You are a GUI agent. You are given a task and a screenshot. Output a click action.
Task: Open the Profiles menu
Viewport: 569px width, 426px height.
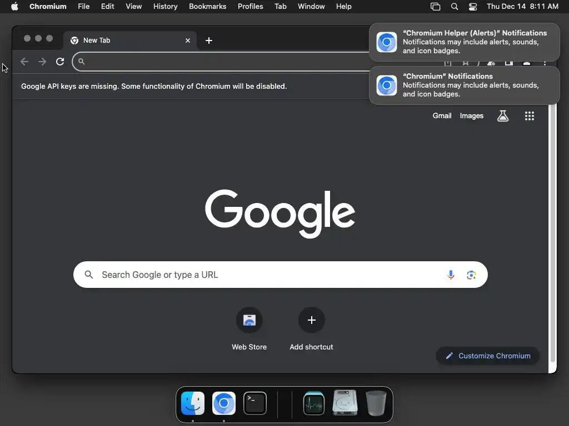[251, 7]
